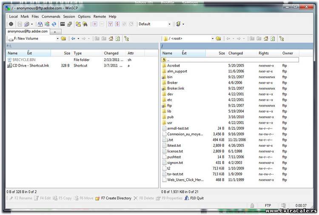
Task: Click the queue icon with dropdown
Action: point(27,24)
